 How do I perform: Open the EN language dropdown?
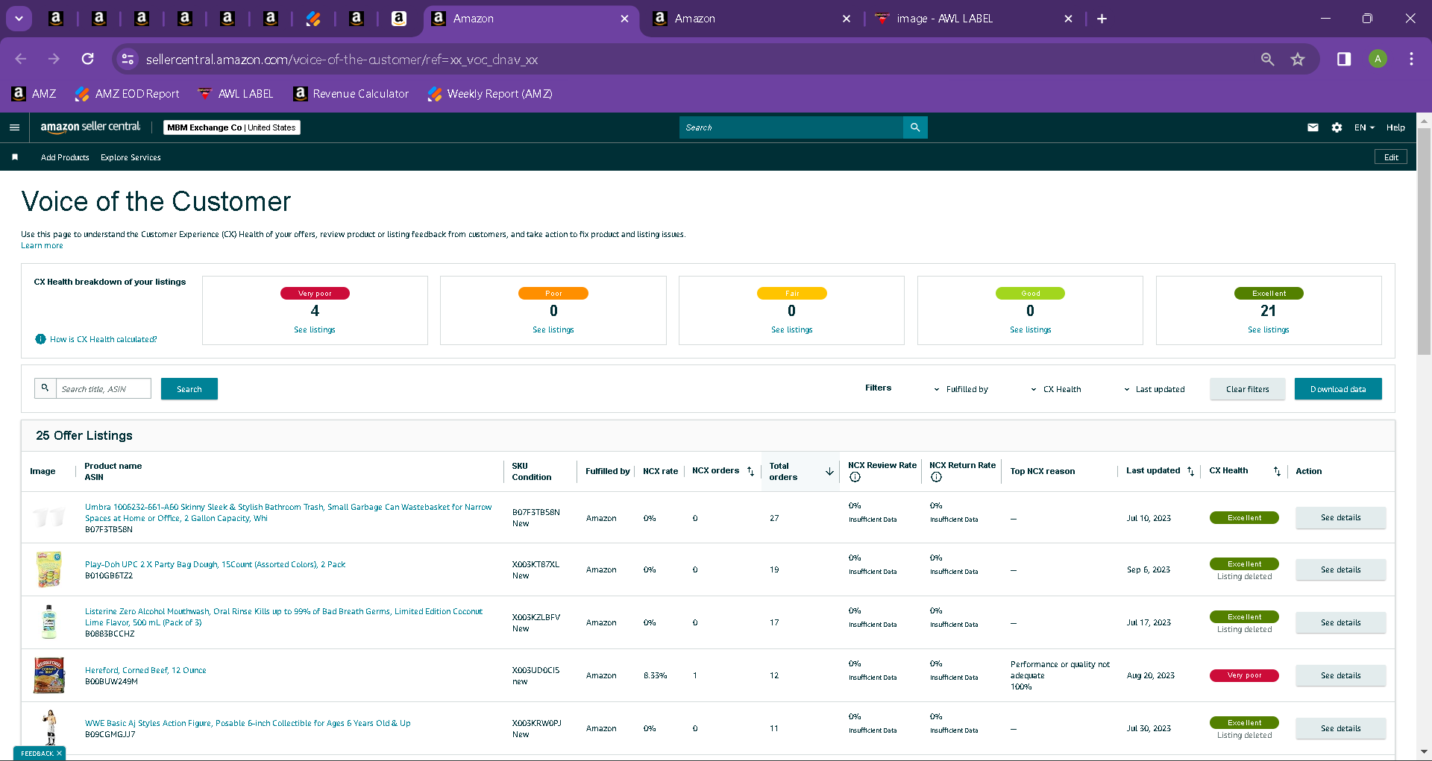tap(1364, 127)
